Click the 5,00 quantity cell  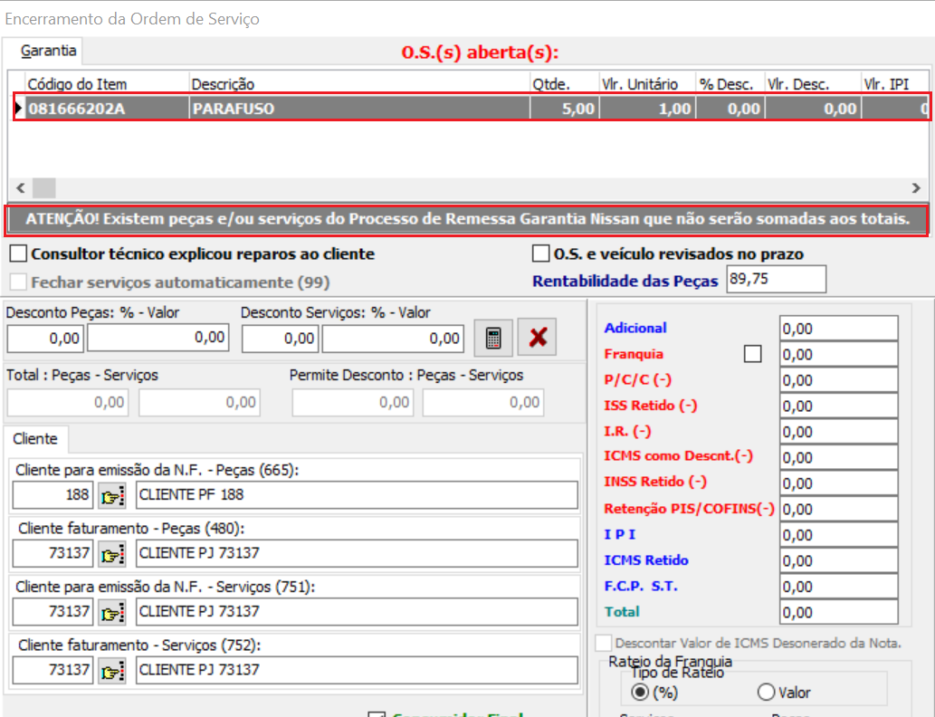(565, 108)
